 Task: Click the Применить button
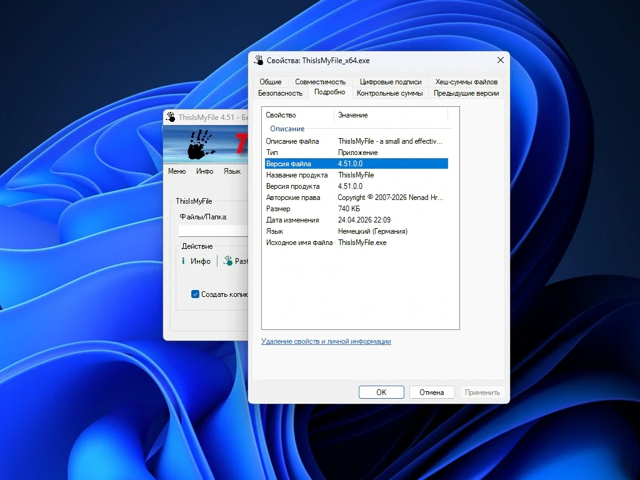482,392
